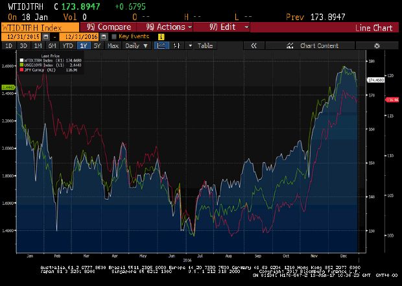Open calendar picker beside end date field

103,36
